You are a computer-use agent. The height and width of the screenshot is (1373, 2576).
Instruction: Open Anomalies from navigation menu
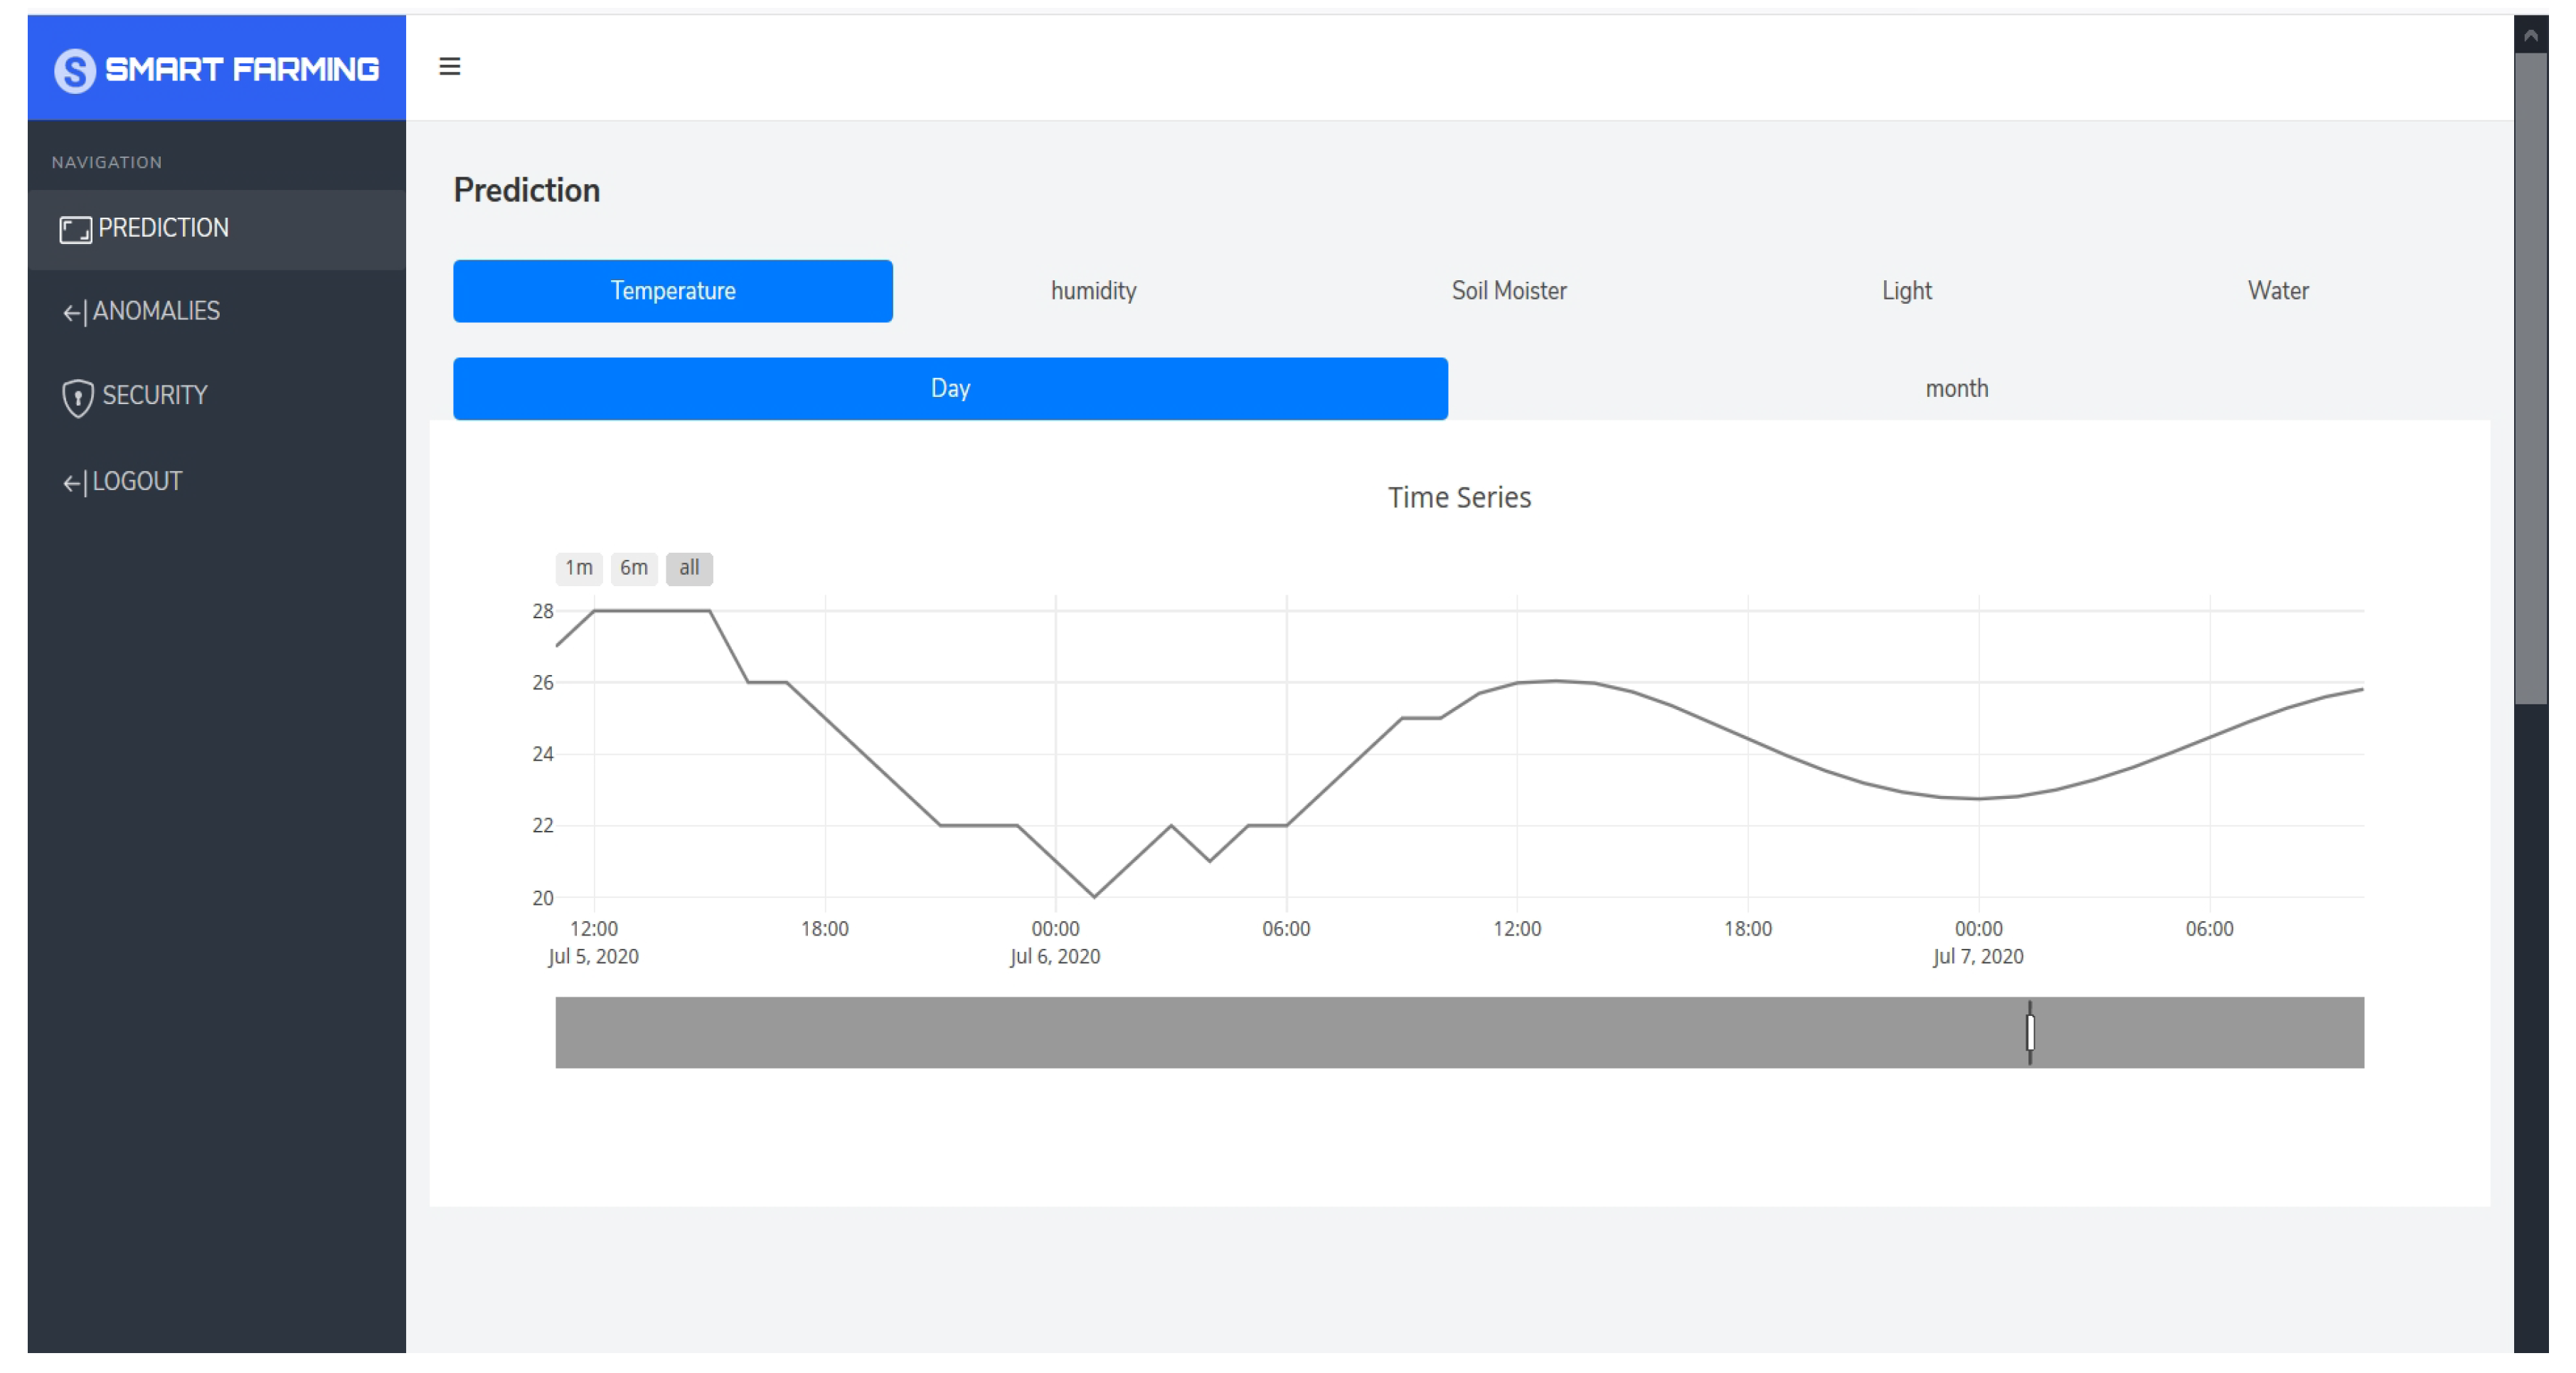pyautogui.click(x=156, y=312)
